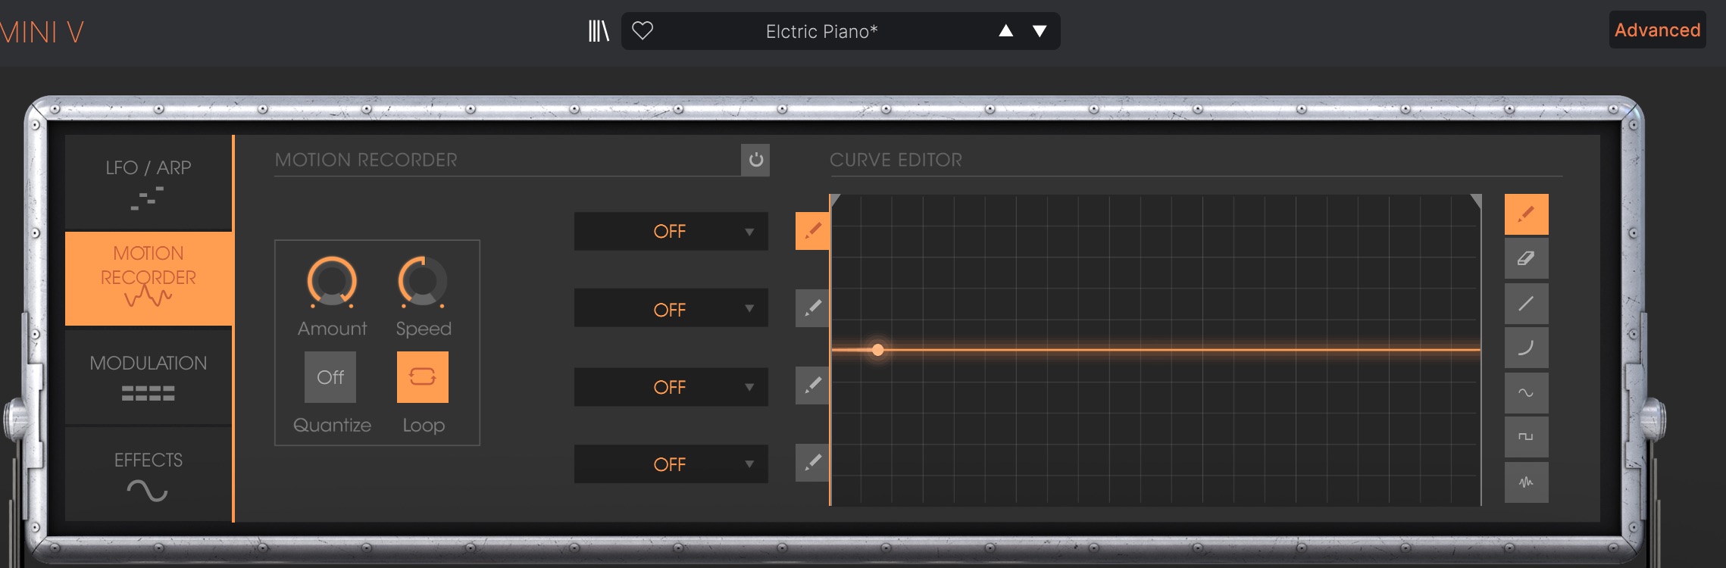Select the eraser tool in curve editor
This screenshot has width=1726, height=568.
click(x=1526, y=259)
